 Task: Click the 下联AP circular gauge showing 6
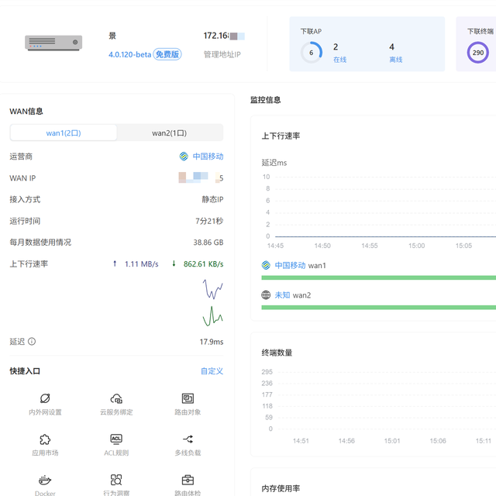[x=312, y=53]
